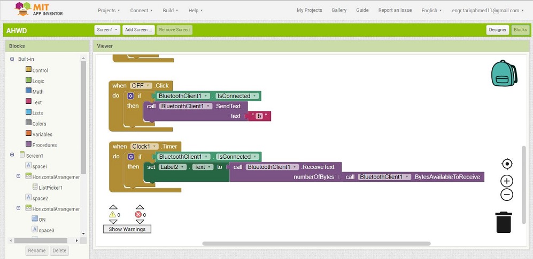Click the Remove Screen button
Viewport: 533px width, 259px height.
tap(174, 30)
